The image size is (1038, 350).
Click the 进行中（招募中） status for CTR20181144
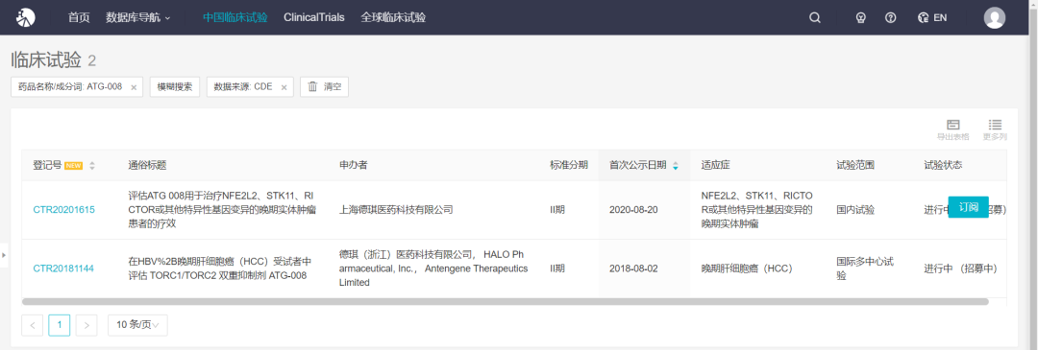pyautogui.click(x=960, y=268)
